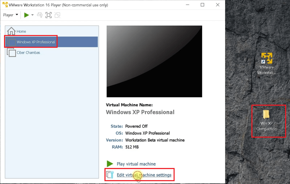Click the Home house icon
This screenshot has width=290, height=184.
tap(11, 31)
